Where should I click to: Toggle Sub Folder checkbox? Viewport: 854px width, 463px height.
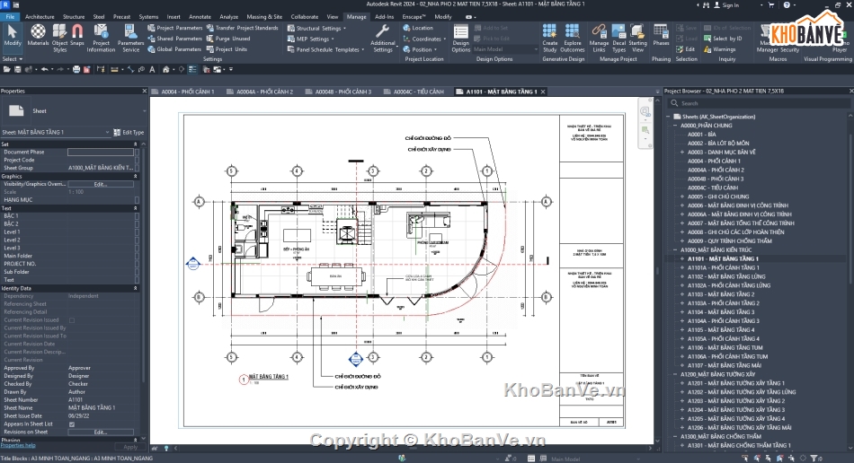[x=137, y=272]
